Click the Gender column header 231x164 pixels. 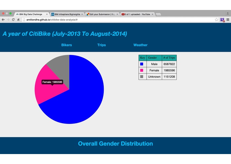(154, 58)
